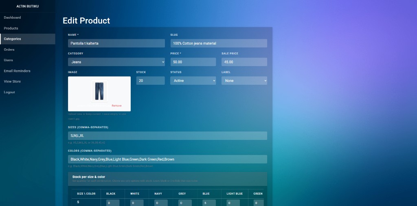This screenshot has height=206, width=417.
Task: Go to Products in the sidebar
Action: tap(11, 28)
